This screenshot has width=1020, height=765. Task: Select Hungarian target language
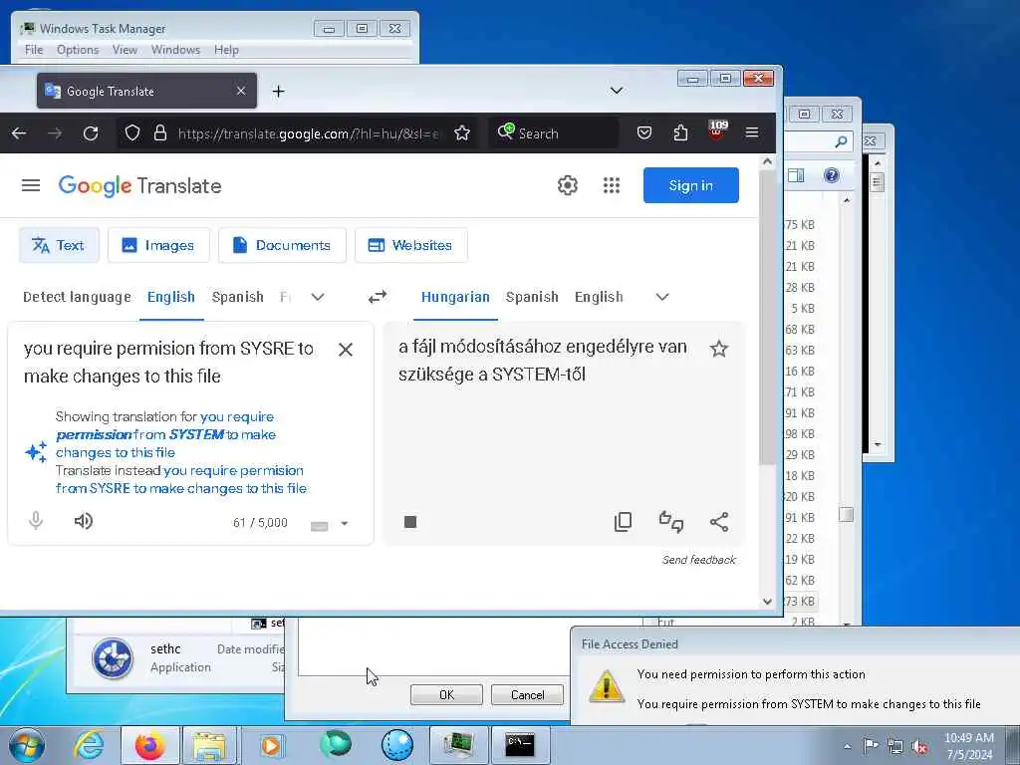(455, 297)
